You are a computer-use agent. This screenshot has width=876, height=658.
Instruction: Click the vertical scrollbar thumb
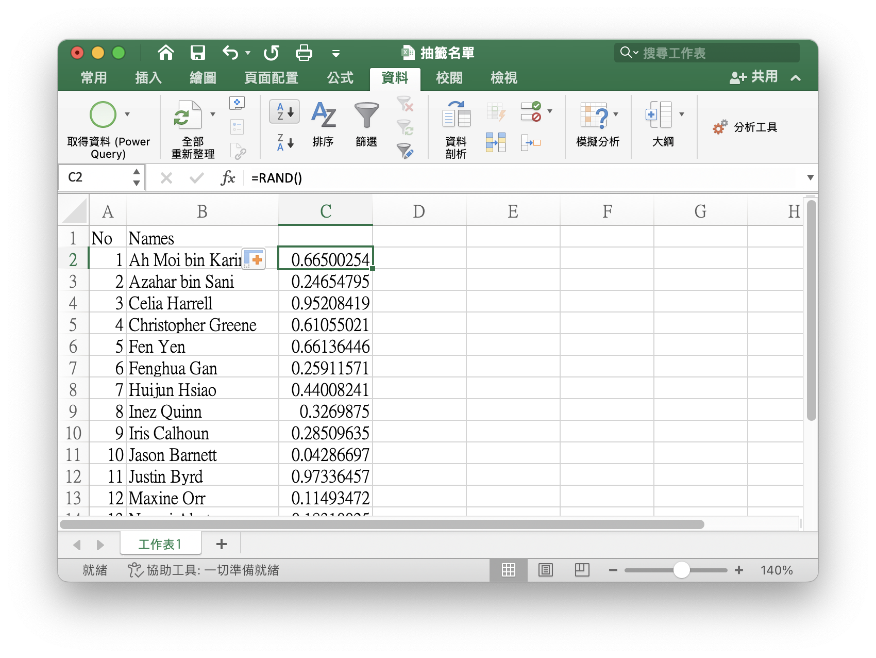812,310
